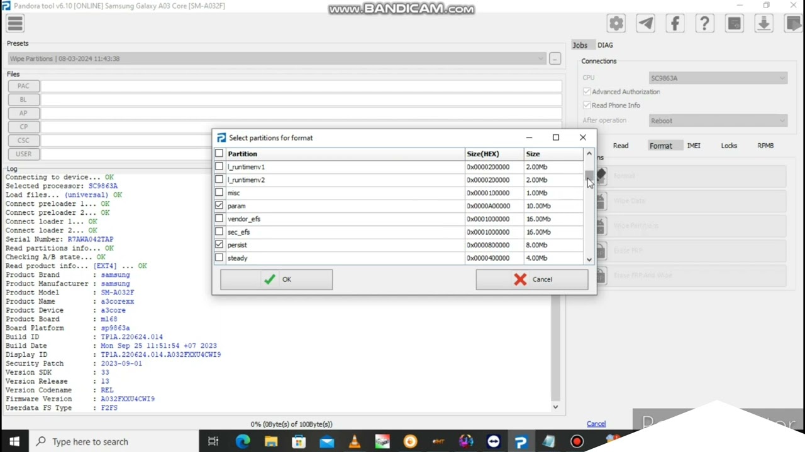Expand the Presets Wipe Partitions dropdown
The width and height of the screenshot is (805, 452).
pyautogui.click(x=276, y=58)
